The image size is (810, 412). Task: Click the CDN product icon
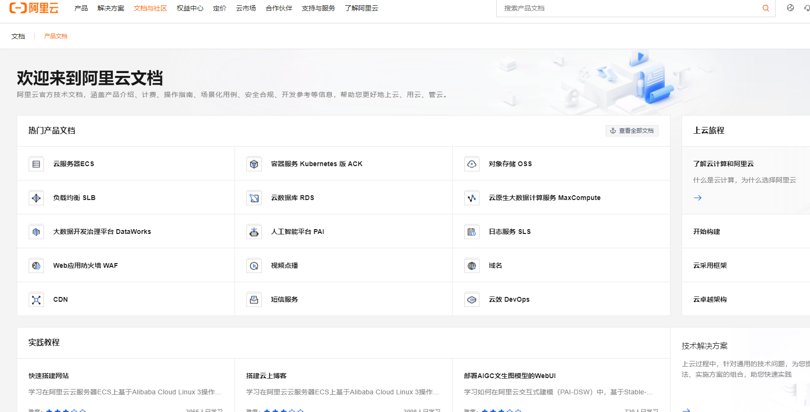point(36,299)
